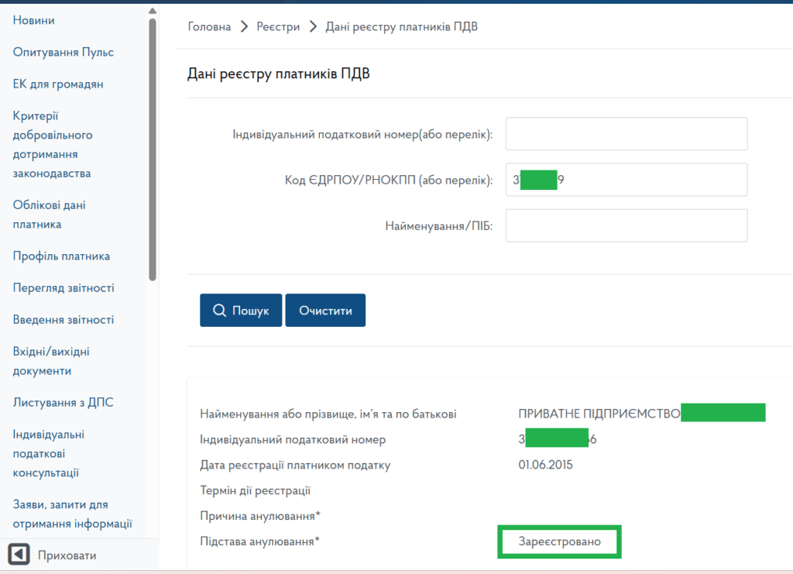Open Профіль платника section
Viewport: 793px width, 574px height.
coord(61,256)
